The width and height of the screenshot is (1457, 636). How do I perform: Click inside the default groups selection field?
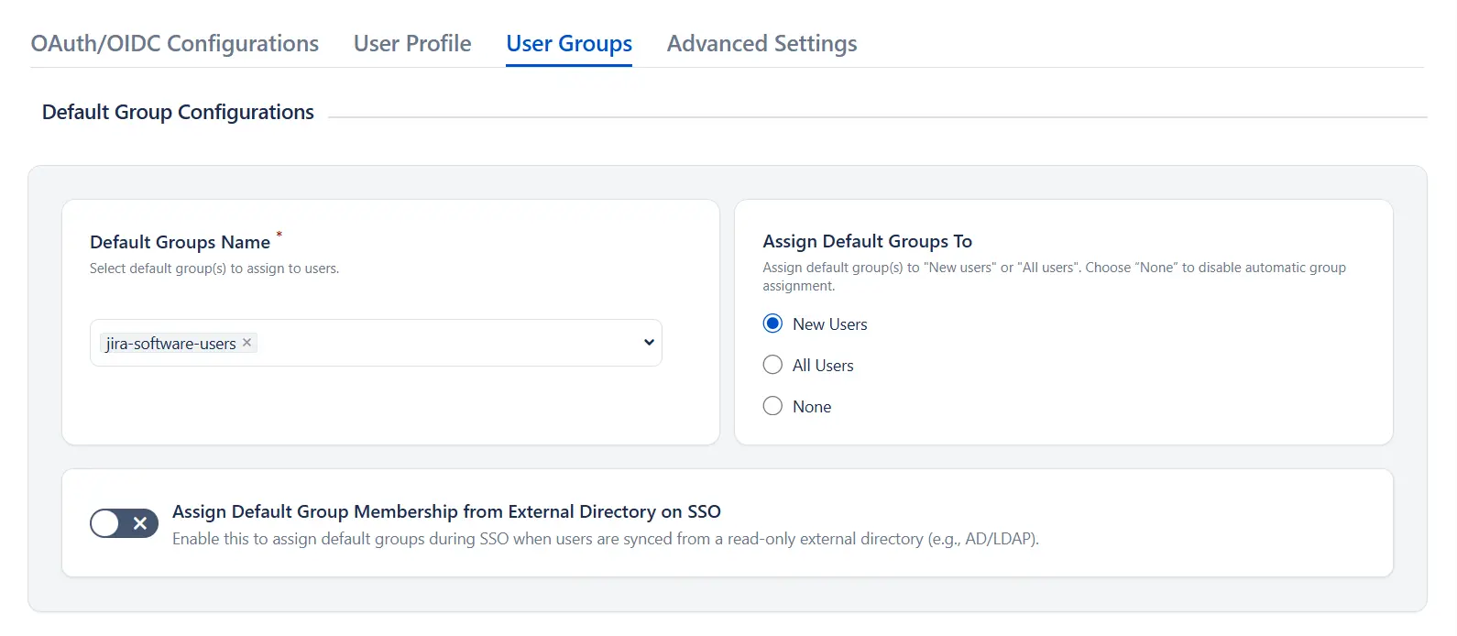(376, 343)
